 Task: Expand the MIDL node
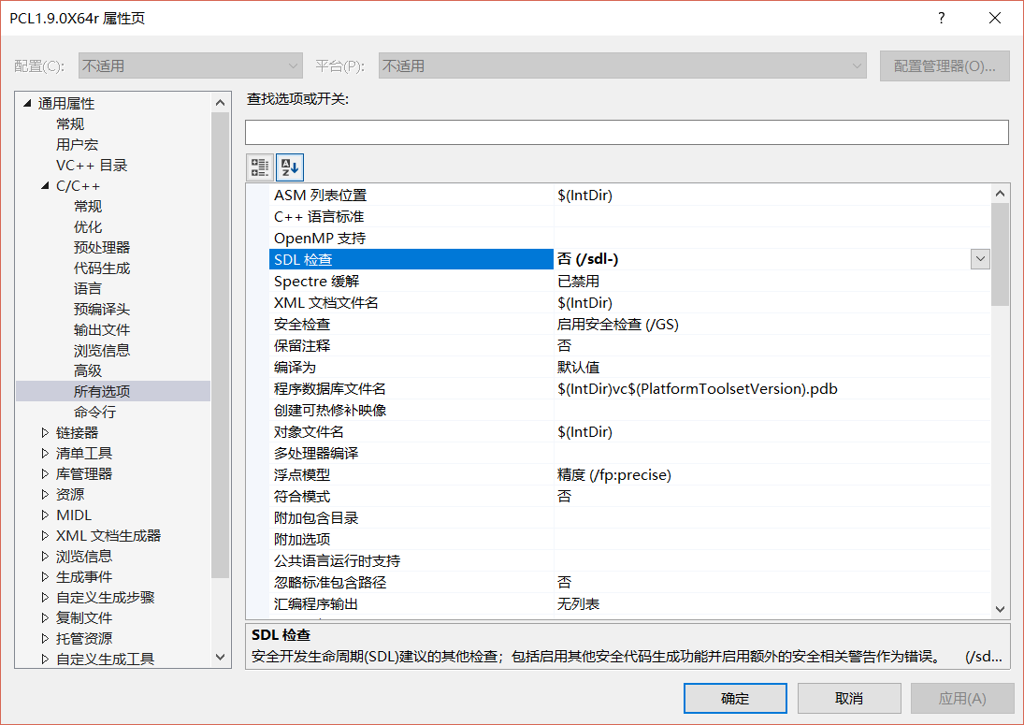[45, 515]
